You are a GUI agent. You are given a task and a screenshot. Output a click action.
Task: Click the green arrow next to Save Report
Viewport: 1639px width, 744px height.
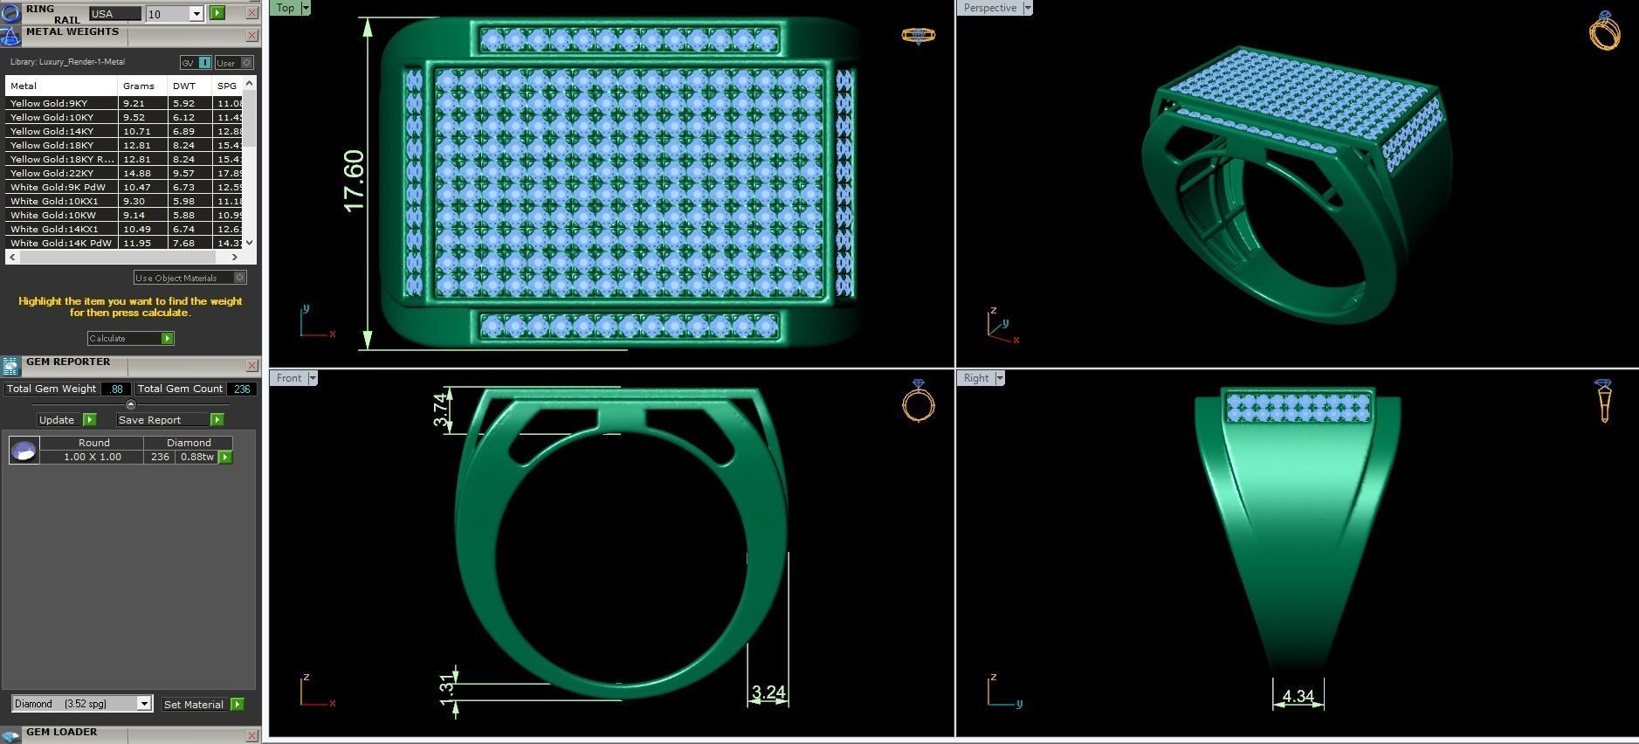pyautogui.click(x=217, y=420)
